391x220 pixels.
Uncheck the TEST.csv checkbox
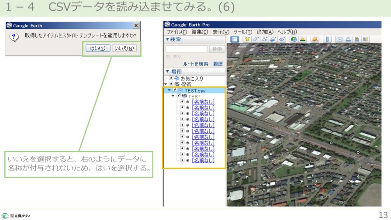(175, 90)
